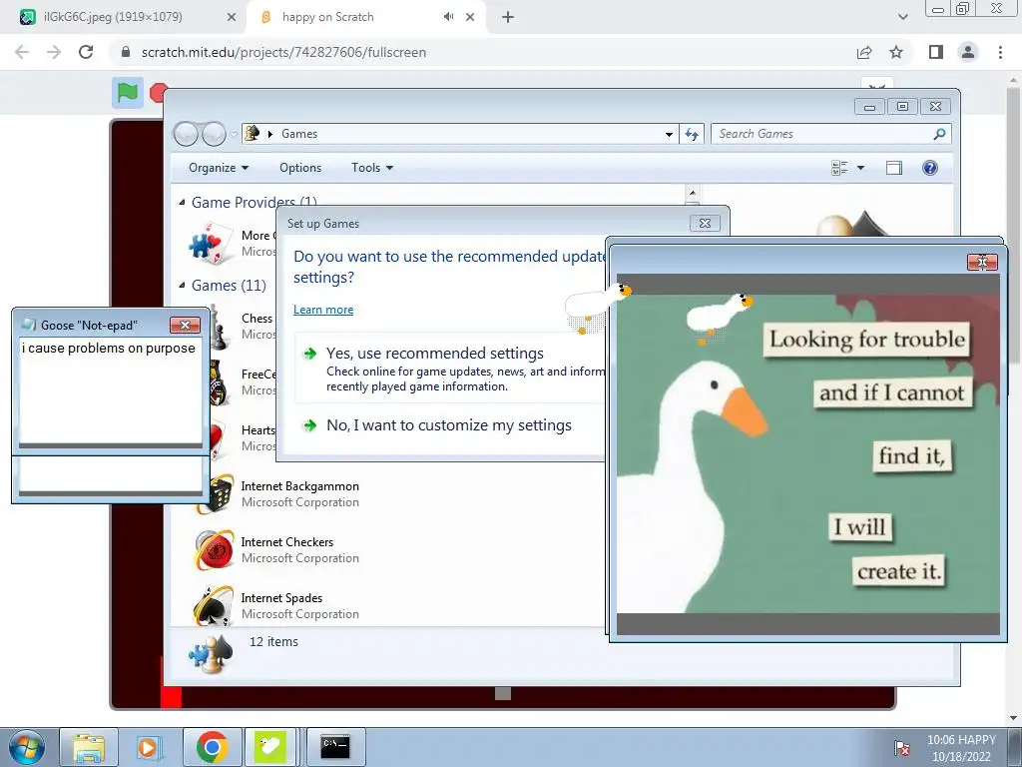Open Windows Media Player from taskbar
Image resolution: width=1022 pixels, height=767 pixels.
149,747
